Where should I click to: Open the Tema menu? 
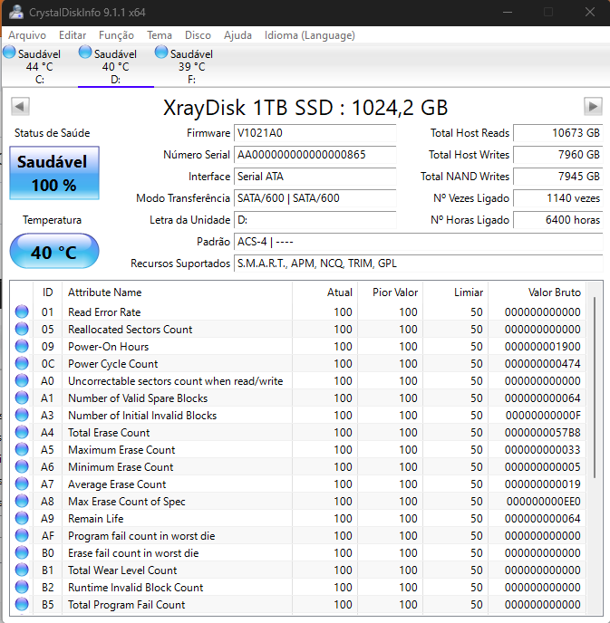click(x=159, y=35)
